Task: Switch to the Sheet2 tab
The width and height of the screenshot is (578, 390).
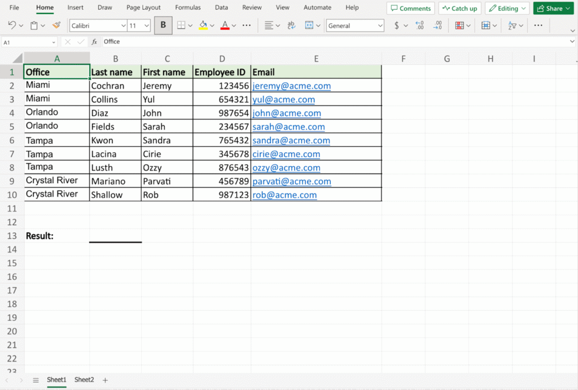Action: tap(84, 380)
